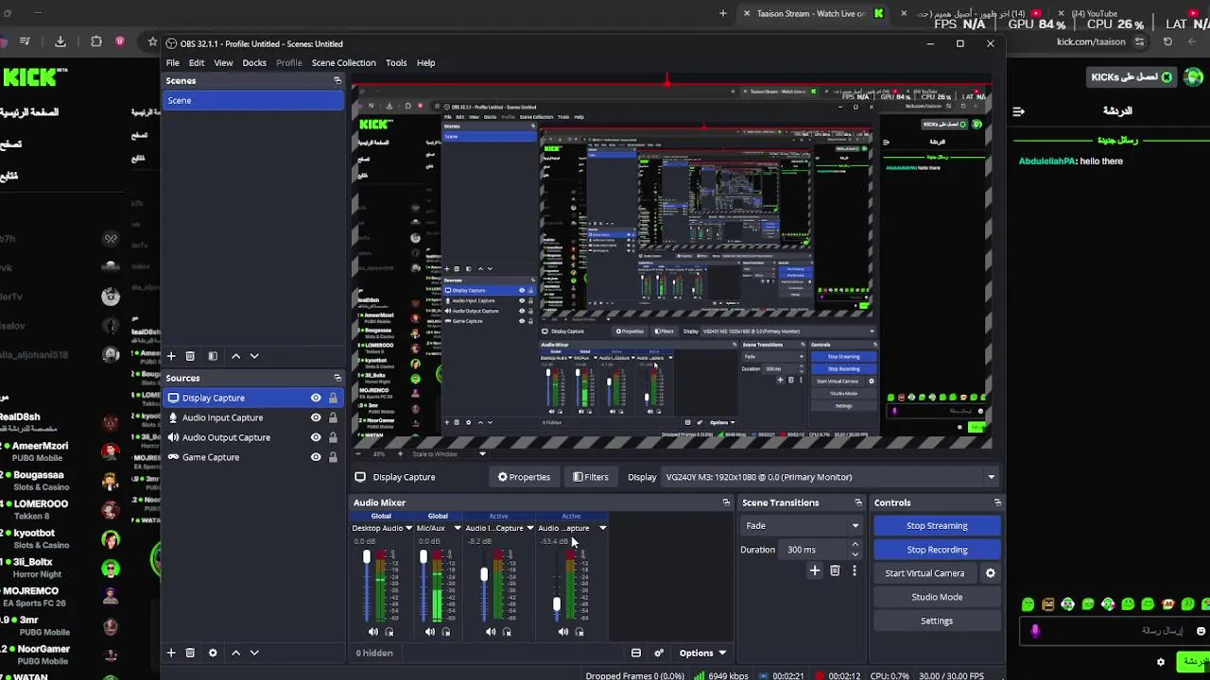Add a new source with the Sources plus icon
1210x680 pixels.
tap(171, 653)
